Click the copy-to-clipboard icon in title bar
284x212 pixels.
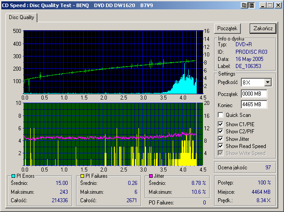(244, 5)
